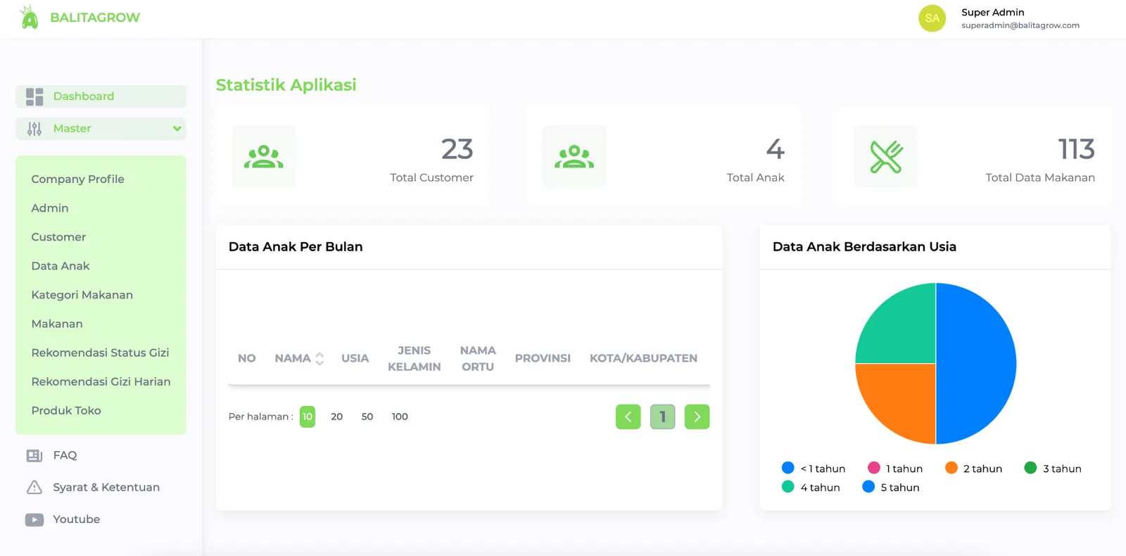Open Kategori Makanan menu item
Image resolution: width=1126 pixels, height=556 pixels.
pos(82,295)
